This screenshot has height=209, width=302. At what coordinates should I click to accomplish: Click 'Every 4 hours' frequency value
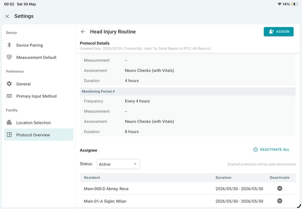coord(137,101)
